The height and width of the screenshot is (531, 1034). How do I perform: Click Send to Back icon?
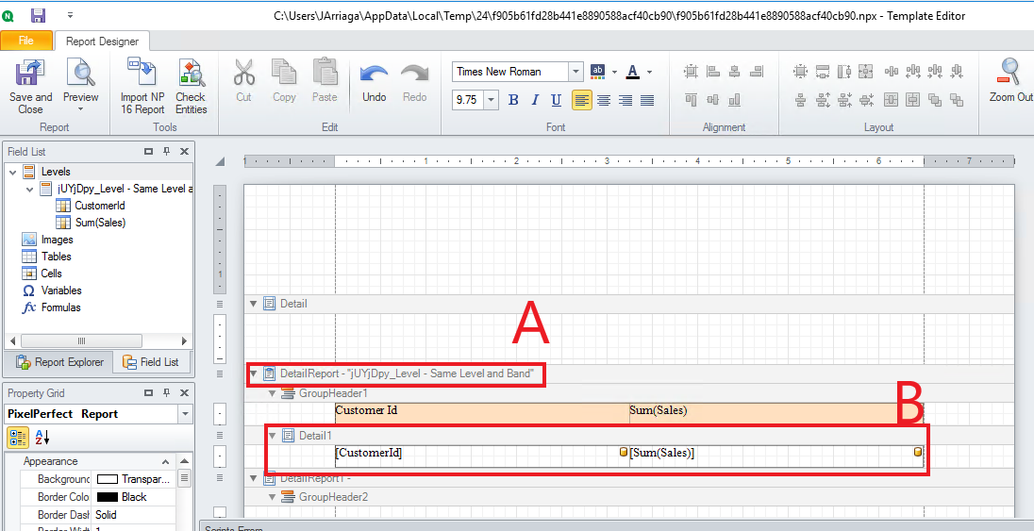957,100
